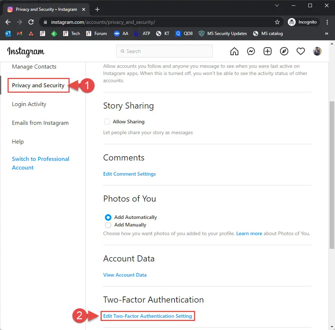Reload the current page
Image resolution: width=335 pixels, height=330 pixels.
31,22
